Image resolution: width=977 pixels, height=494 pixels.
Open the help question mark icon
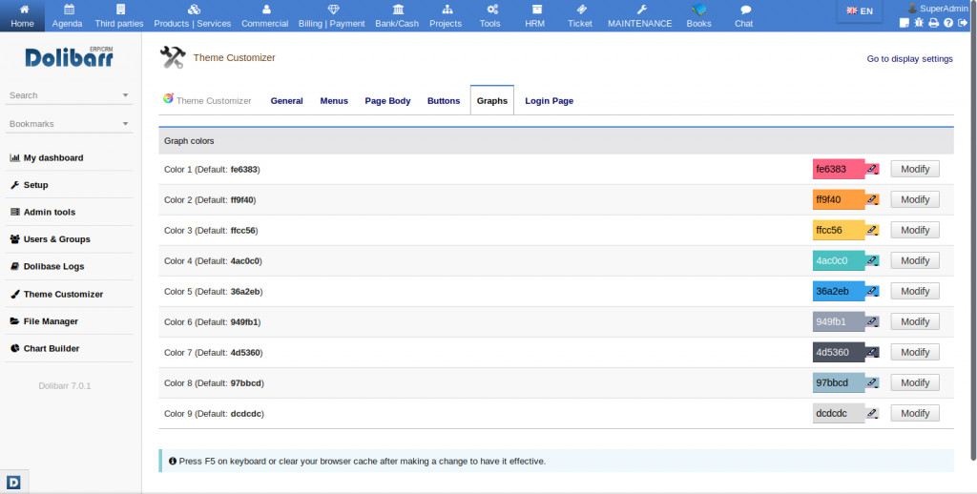click(x=948, y=23)
